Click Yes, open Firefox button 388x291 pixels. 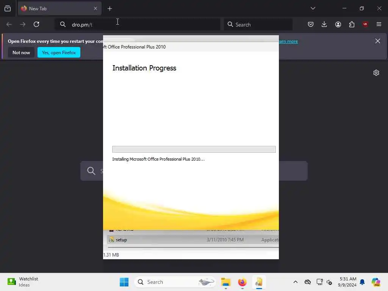[59, 52]
